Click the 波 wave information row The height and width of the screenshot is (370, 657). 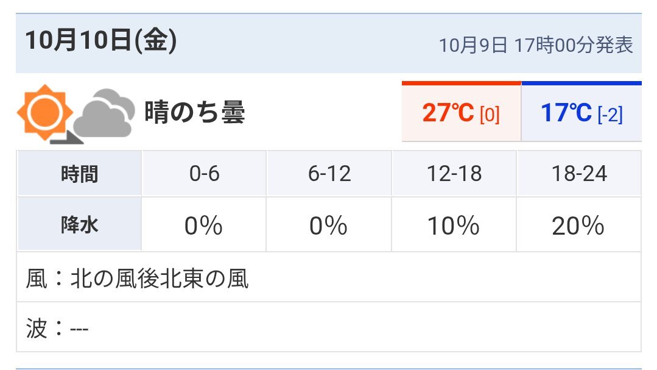(x=58, y=329)
